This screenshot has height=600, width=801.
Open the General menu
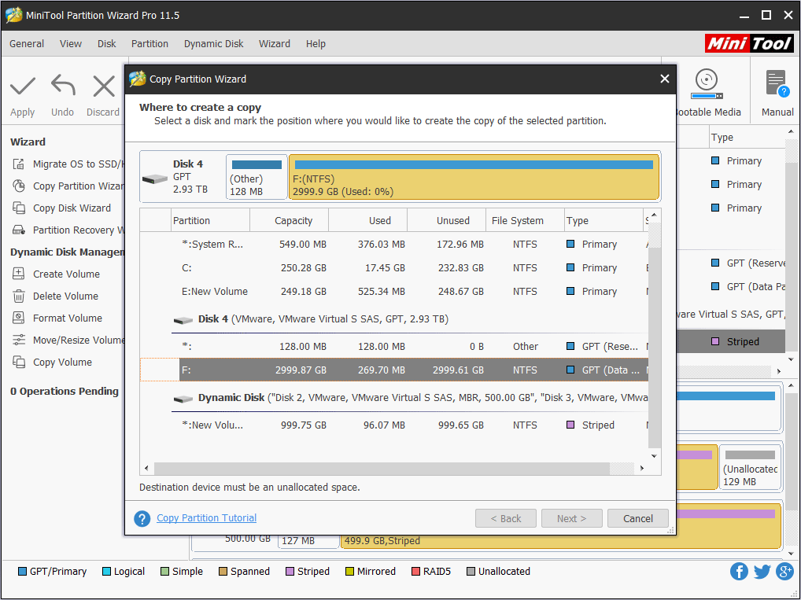(x=27, y=44)
